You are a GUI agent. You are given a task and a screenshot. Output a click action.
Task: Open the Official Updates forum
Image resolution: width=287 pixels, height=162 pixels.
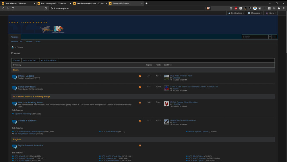tap(26, 76)
